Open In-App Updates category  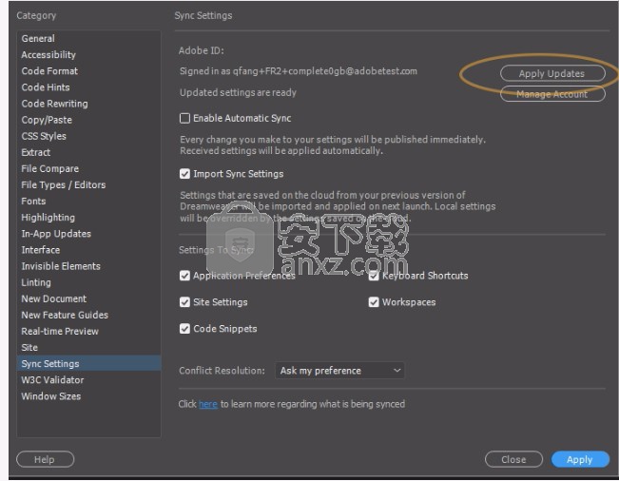88,234
